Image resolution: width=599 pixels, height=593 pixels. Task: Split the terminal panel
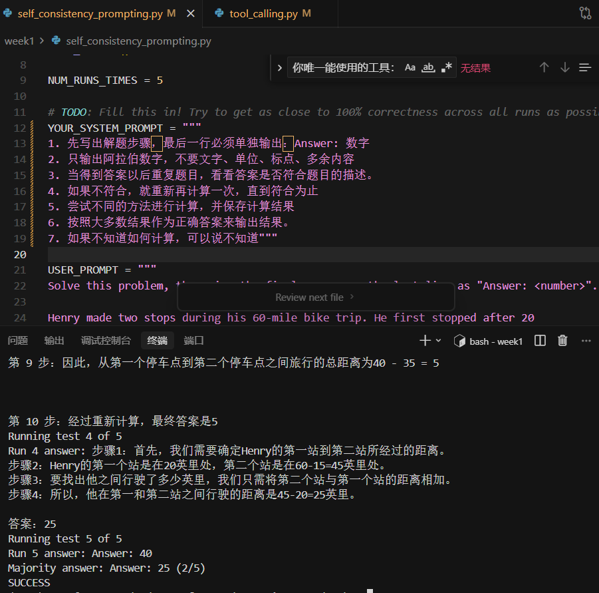coord(540,341)
